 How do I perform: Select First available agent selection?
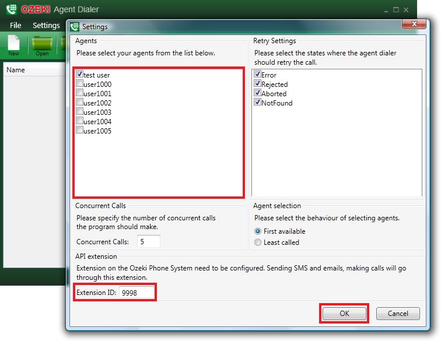point(258,231)
